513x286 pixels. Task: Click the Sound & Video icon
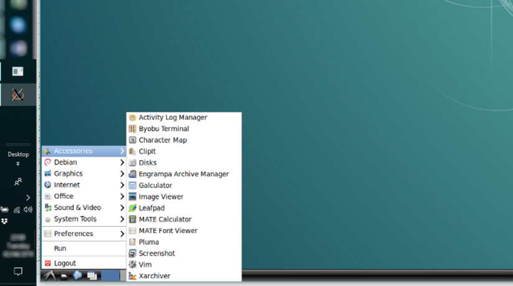48,208
